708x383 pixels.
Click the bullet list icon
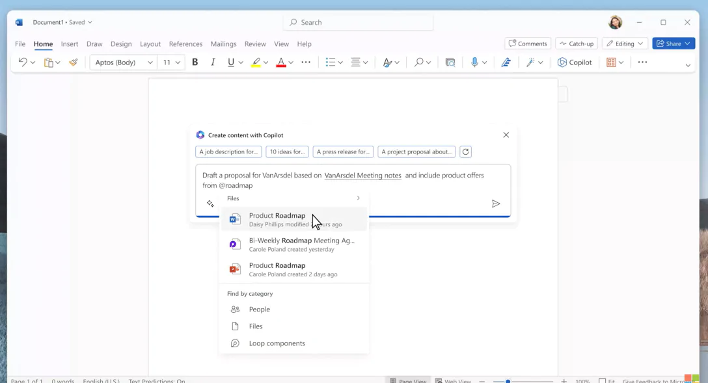[331, 62]
